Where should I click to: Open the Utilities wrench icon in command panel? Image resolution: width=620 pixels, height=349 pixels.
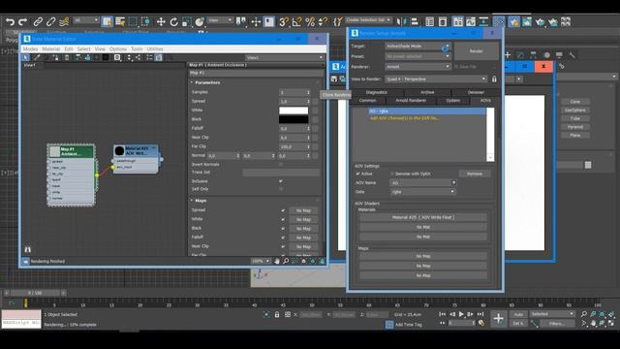pyautogui.click(x=573, y=55)
